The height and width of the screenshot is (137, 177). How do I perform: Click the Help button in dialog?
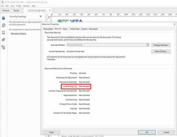[51, 132]
